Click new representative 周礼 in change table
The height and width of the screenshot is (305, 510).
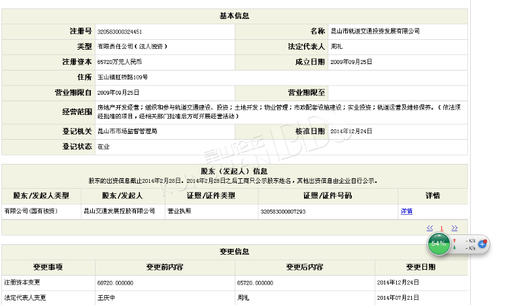[243, 298]
